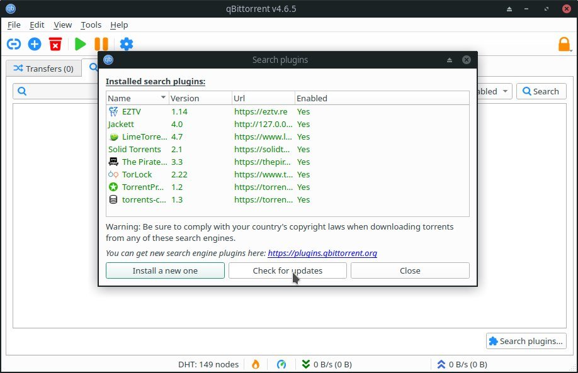Open options via the blue gear icon

click(127, 44)
